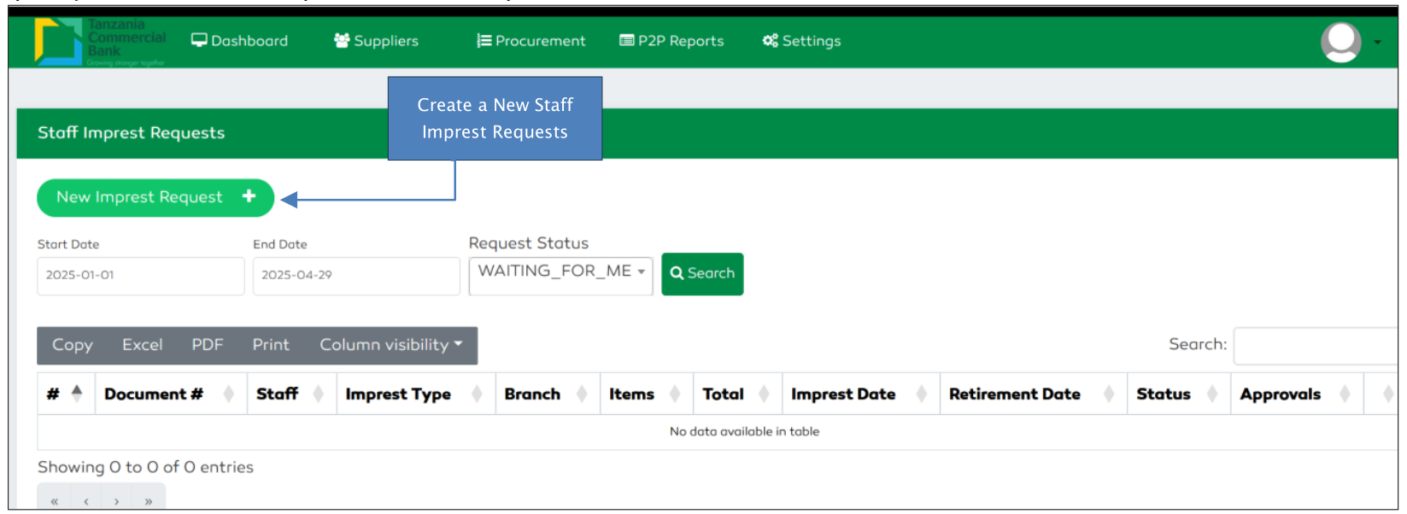Open Column visibility dropdown
The height and width of the screenshot is (514, 1407).
click(x=391, y=345)
